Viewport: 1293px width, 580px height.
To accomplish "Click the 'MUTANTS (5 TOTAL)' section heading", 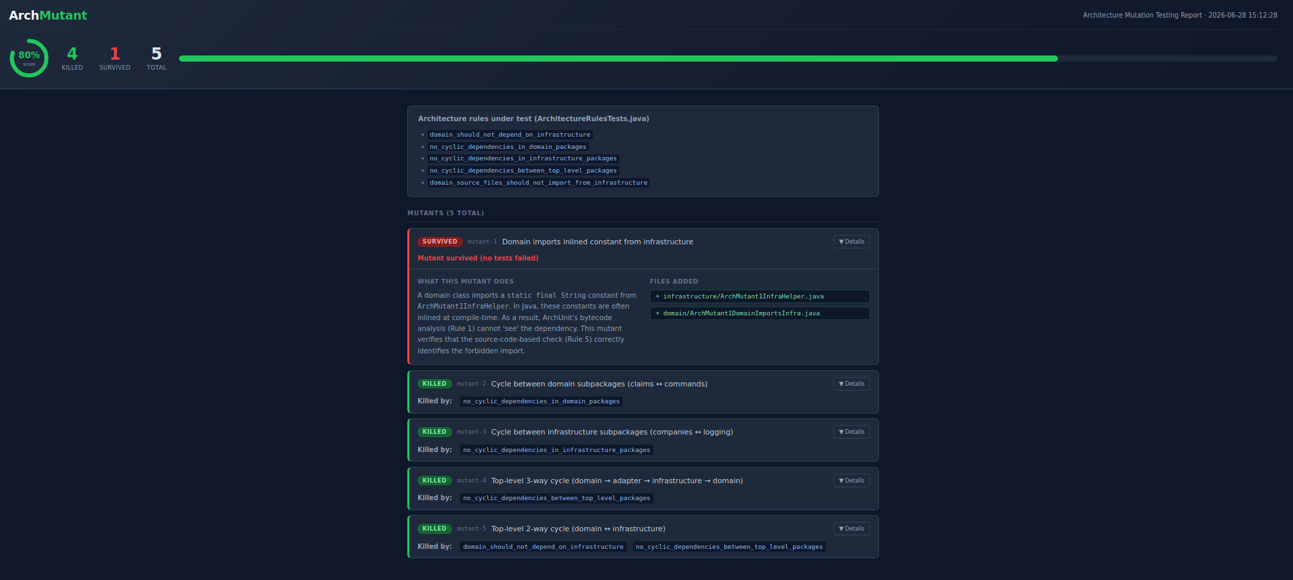I will [446, 213].
